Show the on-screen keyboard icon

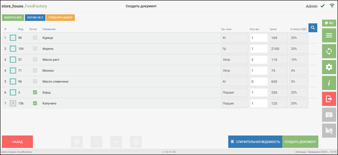(x=329, y=115)
